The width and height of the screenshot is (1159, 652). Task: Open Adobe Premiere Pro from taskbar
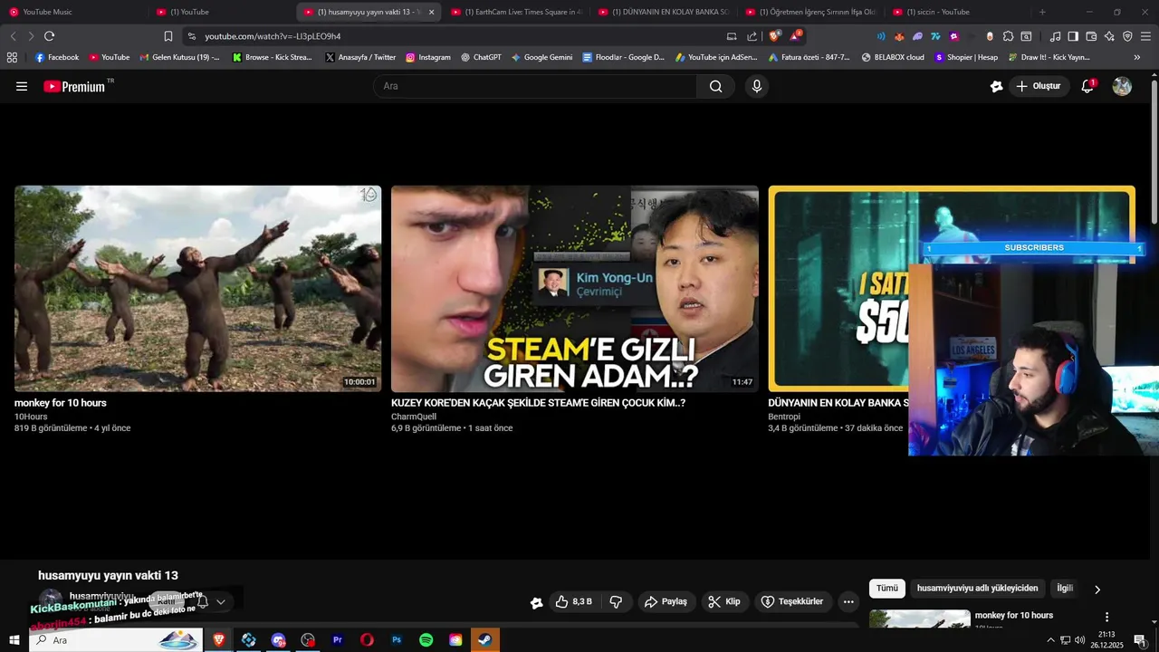tap(338, 640)
